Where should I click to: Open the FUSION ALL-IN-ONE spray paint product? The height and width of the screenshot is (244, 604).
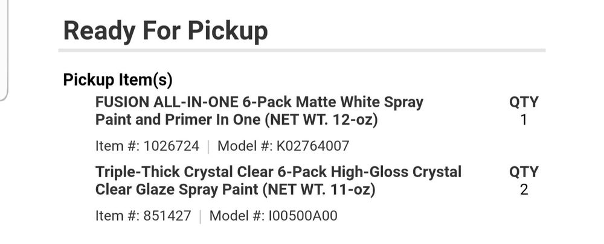pos(259,111)
